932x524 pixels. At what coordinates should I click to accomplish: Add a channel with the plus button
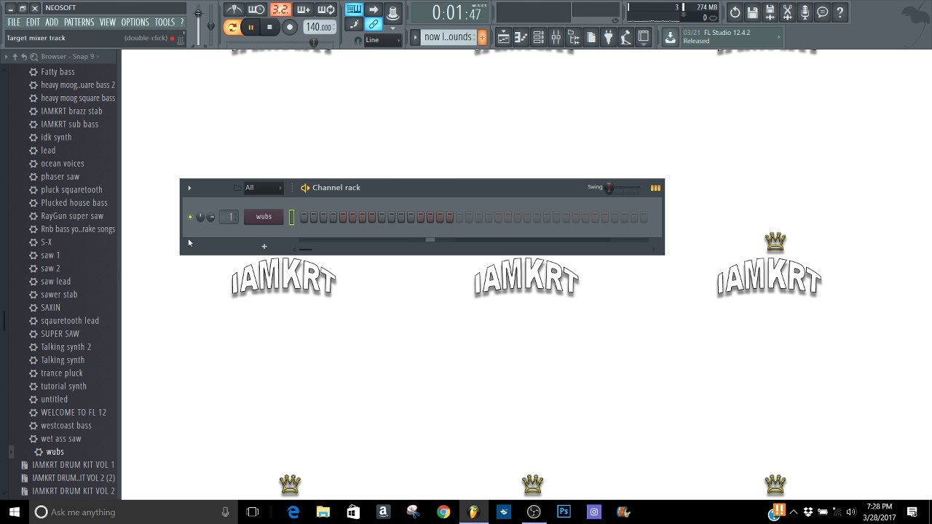point(264,246)
